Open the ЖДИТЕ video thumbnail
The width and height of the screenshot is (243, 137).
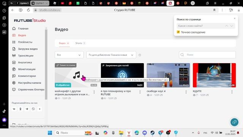click(x=214, y=75)
